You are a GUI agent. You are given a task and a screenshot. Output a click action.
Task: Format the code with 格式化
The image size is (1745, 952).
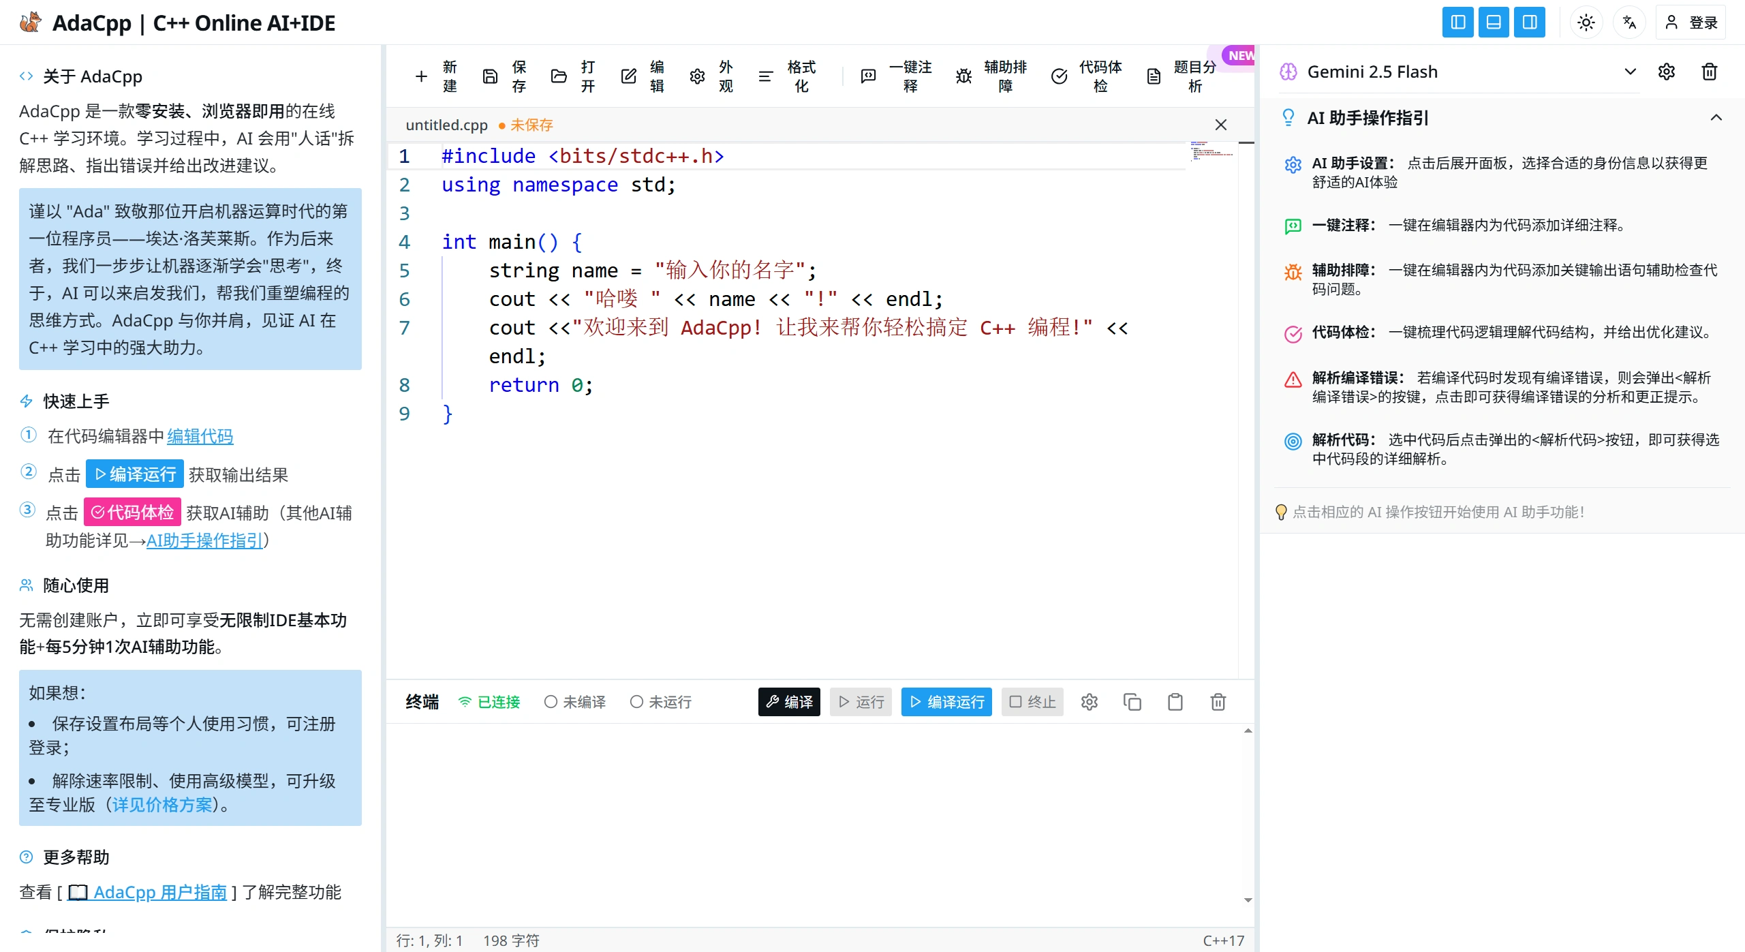coord(788,76)
